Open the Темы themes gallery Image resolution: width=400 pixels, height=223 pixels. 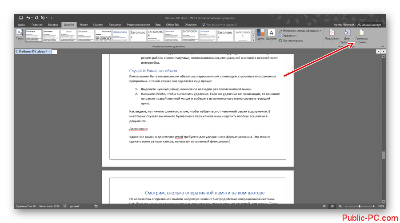click(x=20, y=35)
